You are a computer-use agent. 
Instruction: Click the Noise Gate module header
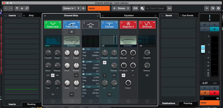coord(53,25)
